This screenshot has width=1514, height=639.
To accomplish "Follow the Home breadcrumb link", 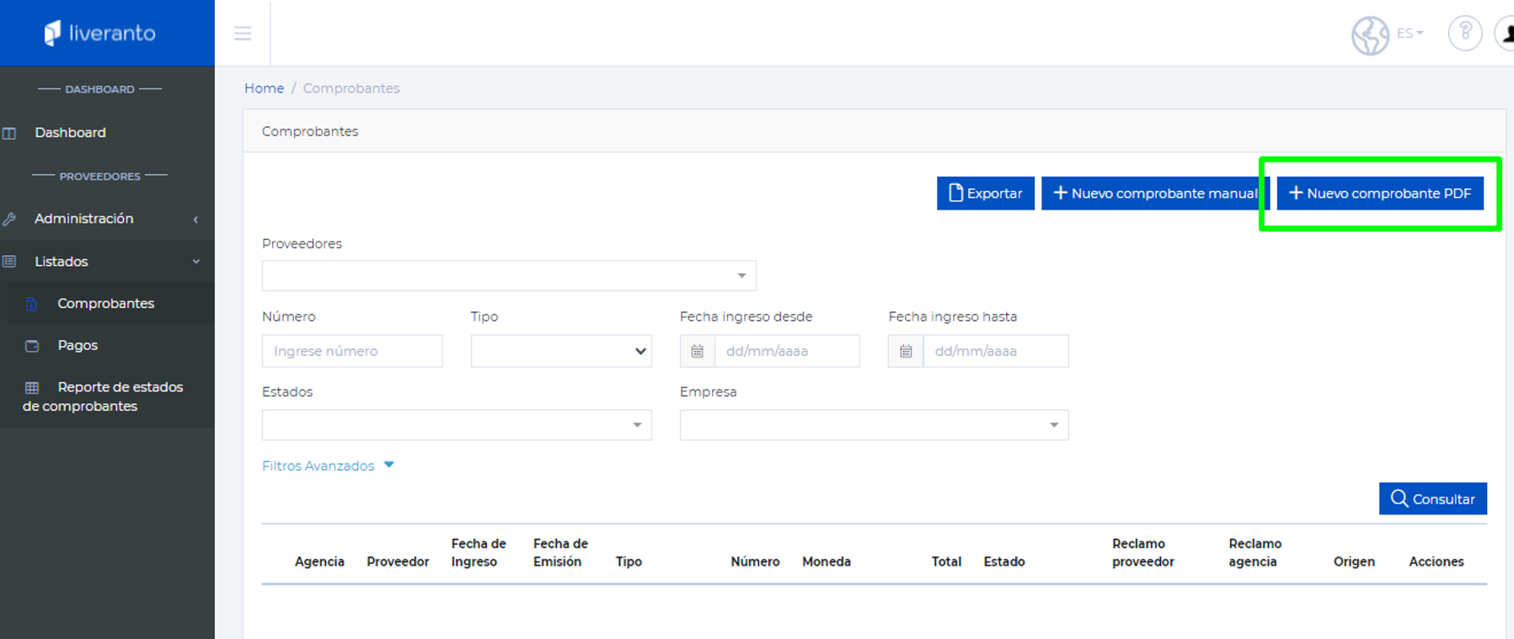I will pyautogui.click(x=264, y=88).
